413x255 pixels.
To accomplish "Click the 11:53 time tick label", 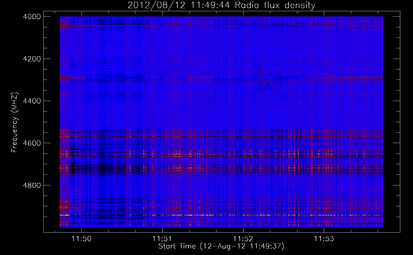I will click(x=324, y=239).
